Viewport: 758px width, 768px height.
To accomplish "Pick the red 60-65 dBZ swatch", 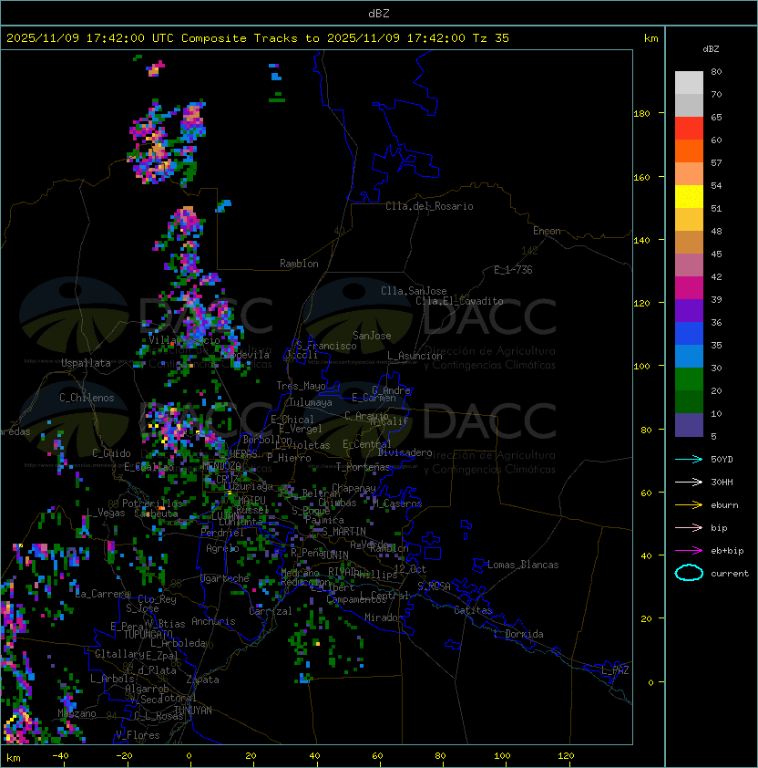I will pyautogui.click(x=689, y=129).
